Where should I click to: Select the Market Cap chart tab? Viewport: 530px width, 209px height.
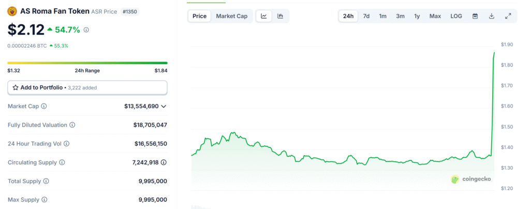232,16
